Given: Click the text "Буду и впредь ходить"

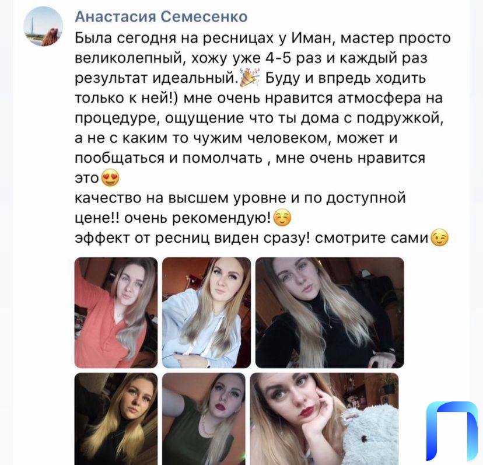Looking at the screenshot, I should [345, 78].
